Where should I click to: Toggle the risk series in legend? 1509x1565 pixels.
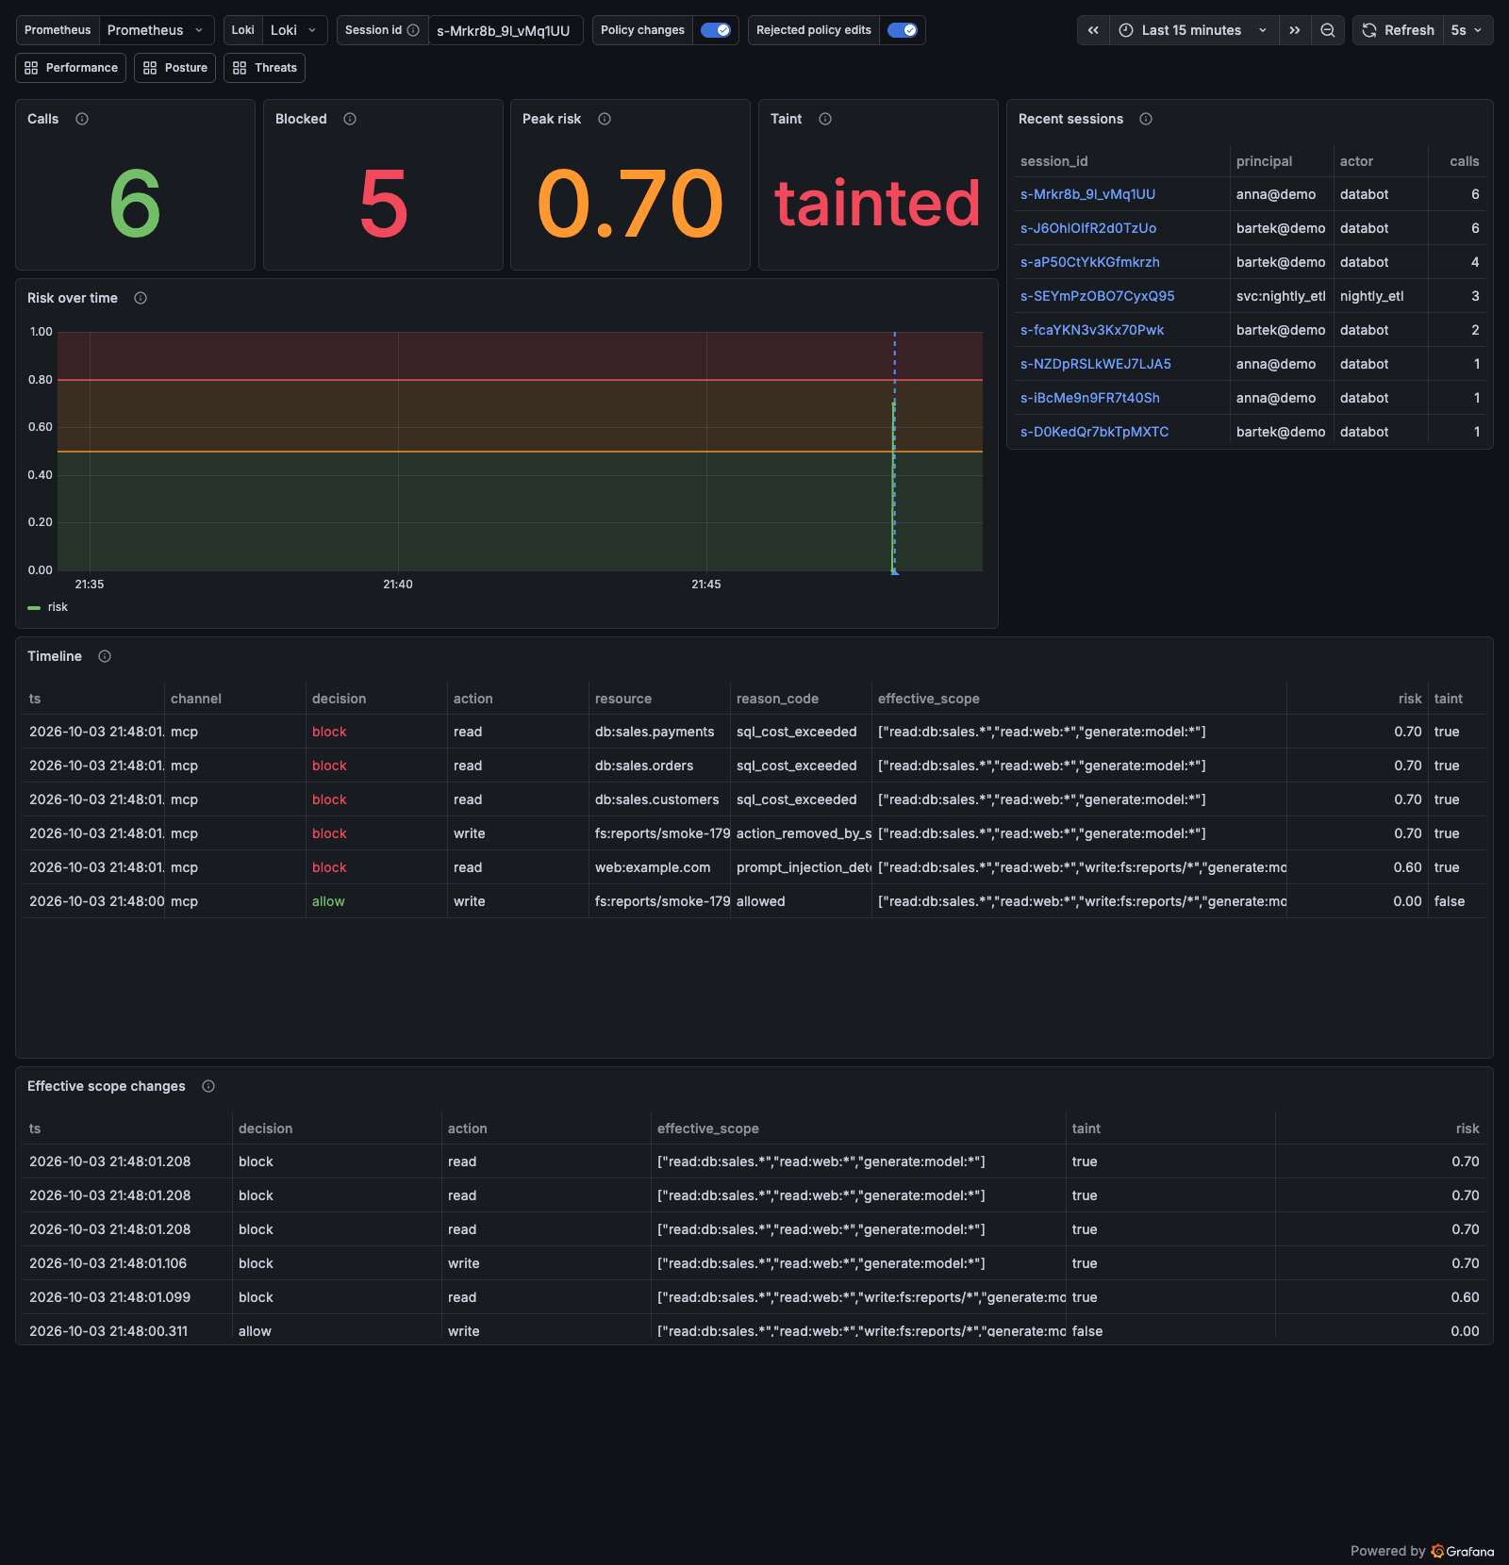tap(58, 607)
